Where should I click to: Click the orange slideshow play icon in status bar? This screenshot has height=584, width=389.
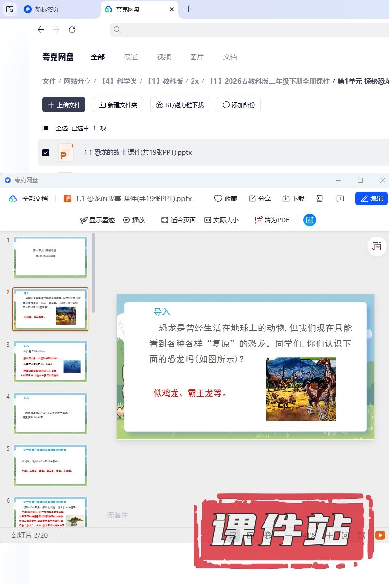click(380, 535)
